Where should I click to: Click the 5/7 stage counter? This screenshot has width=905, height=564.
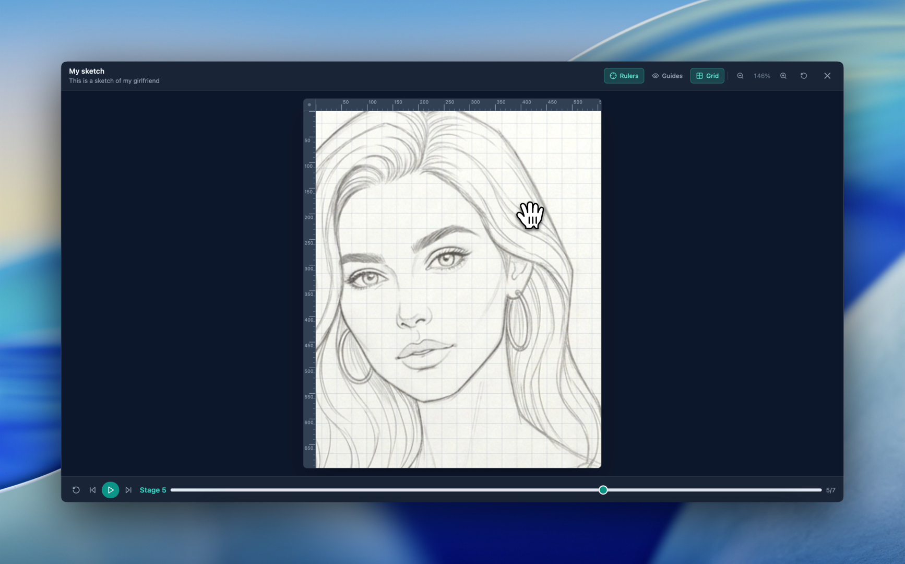pos(830,490)
